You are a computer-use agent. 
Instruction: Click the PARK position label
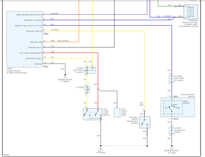coord(175,105)
